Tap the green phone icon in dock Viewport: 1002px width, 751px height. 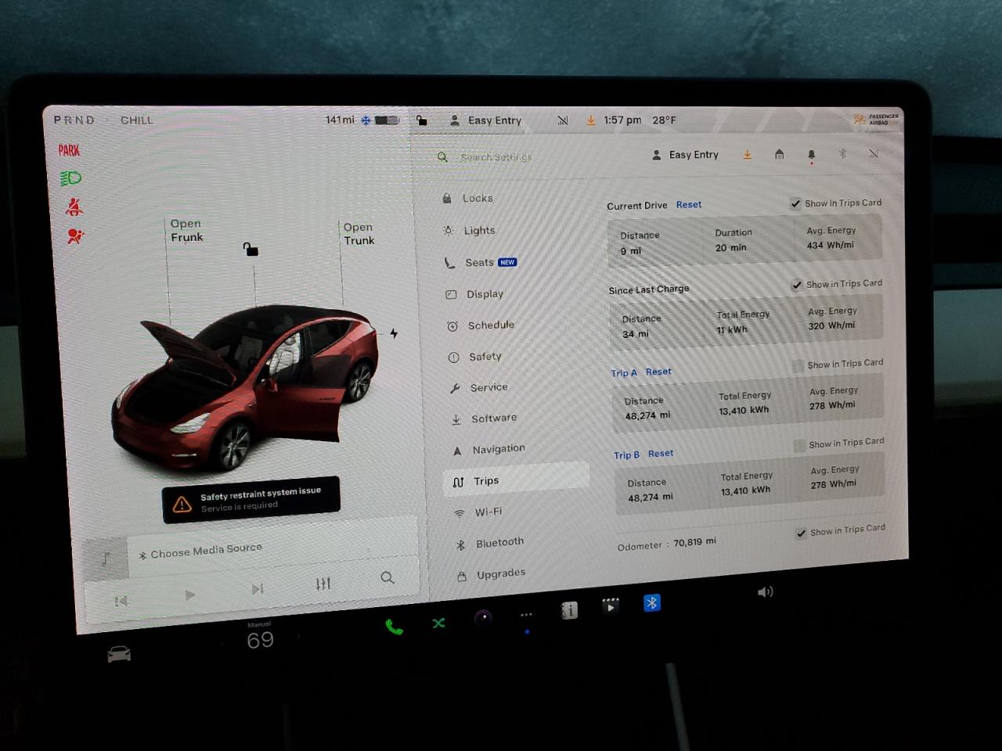click(x=394, y=627)
